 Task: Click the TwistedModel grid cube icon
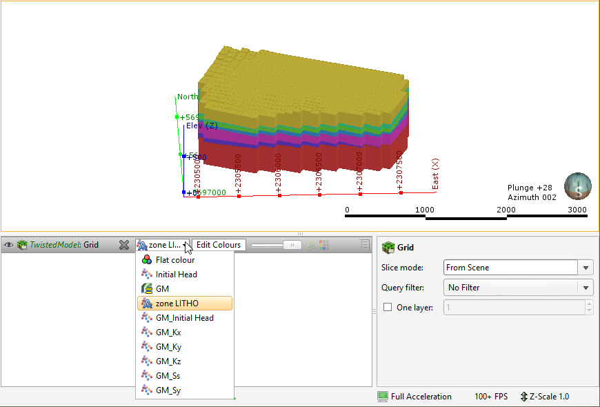pos(22,245)
